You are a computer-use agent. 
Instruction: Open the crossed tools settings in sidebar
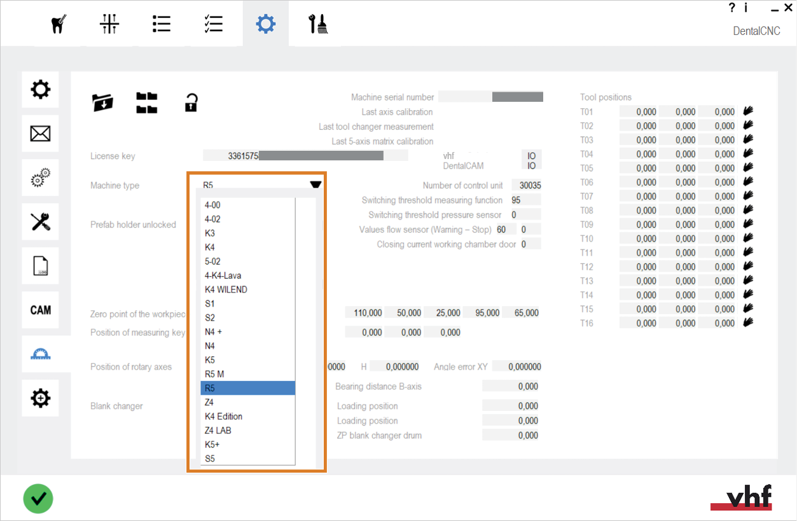coord(41,222)
